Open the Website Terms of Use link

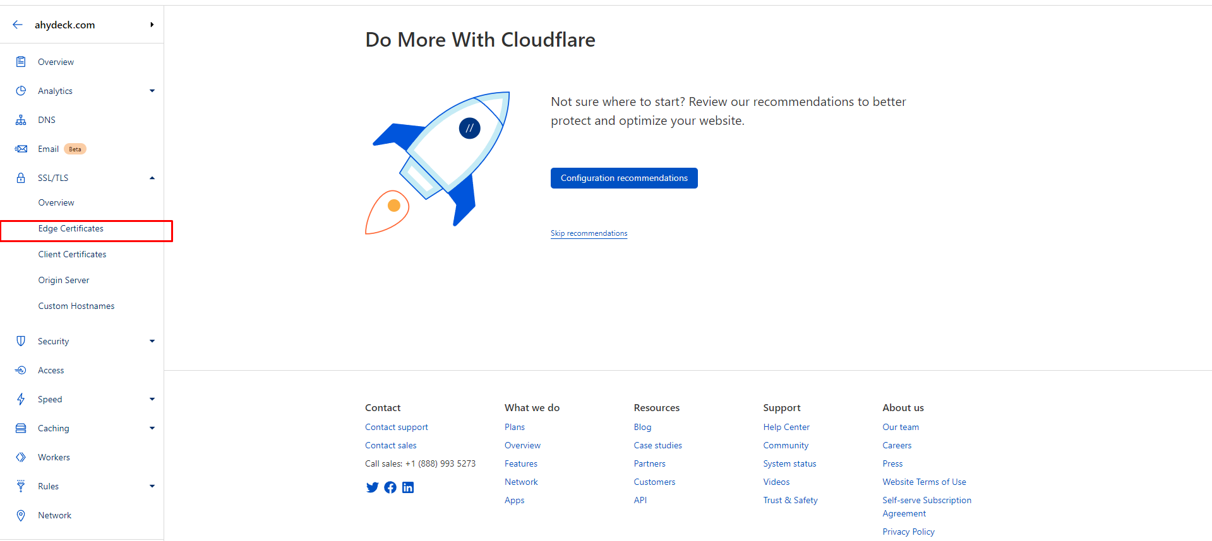pos(925,482)
